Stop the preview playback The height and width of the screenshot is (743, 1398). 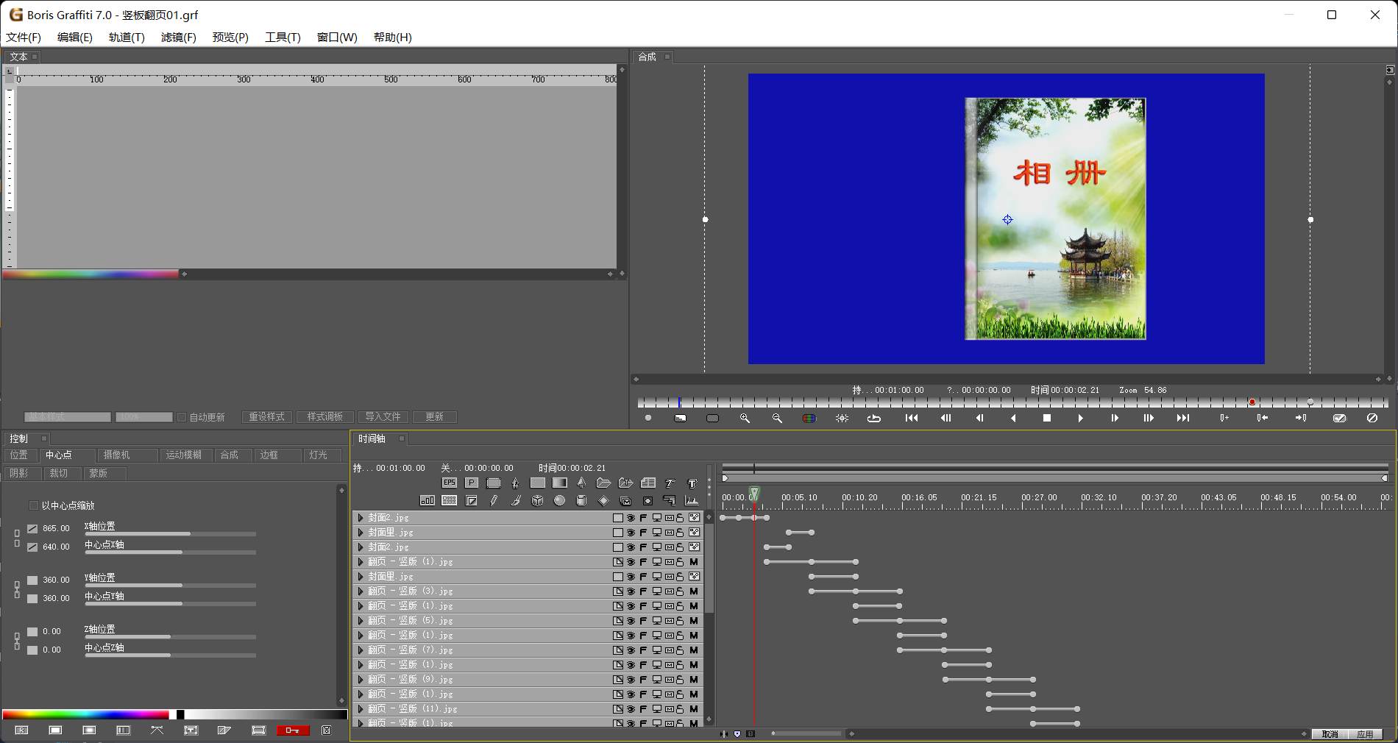pos(1047,418)
